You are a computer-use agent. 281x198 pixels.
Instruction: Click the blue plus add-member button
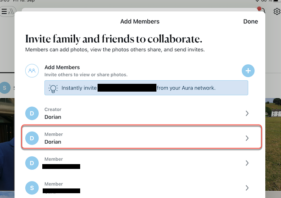click(x=248, y=70)
